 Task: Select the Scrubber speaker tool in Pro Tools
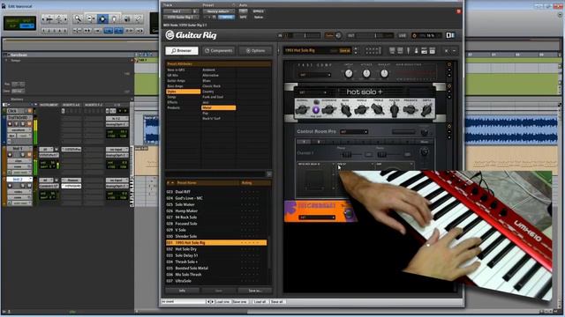tap(126, 18)
